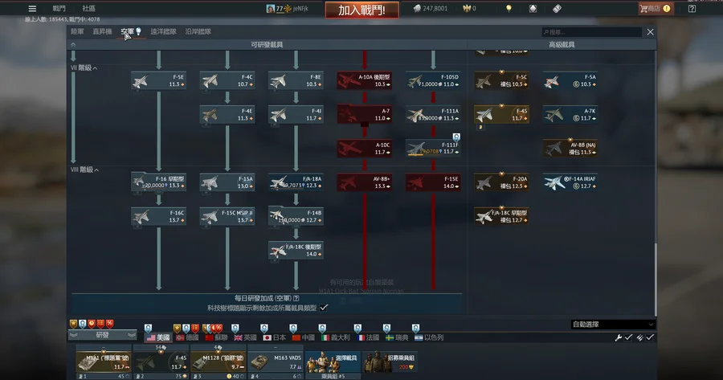Collapse the tree header double chevron

point(73,45)
